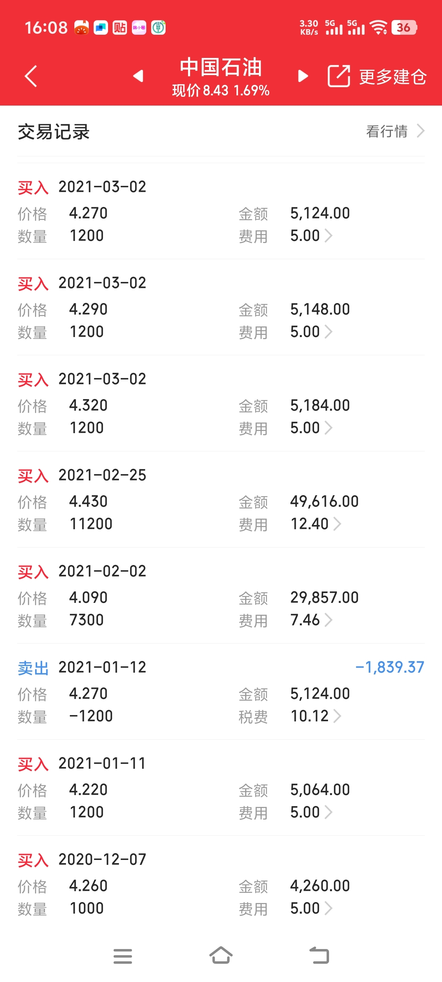
Task: Tap the Android back navigation icon
Action: point(319,955)
